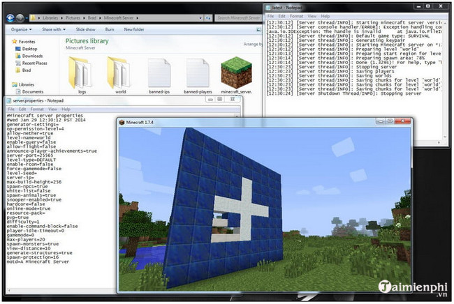The image size is (454, 304).
Task: Click the log line Generating keypair
Action: [x=334, y=40]
